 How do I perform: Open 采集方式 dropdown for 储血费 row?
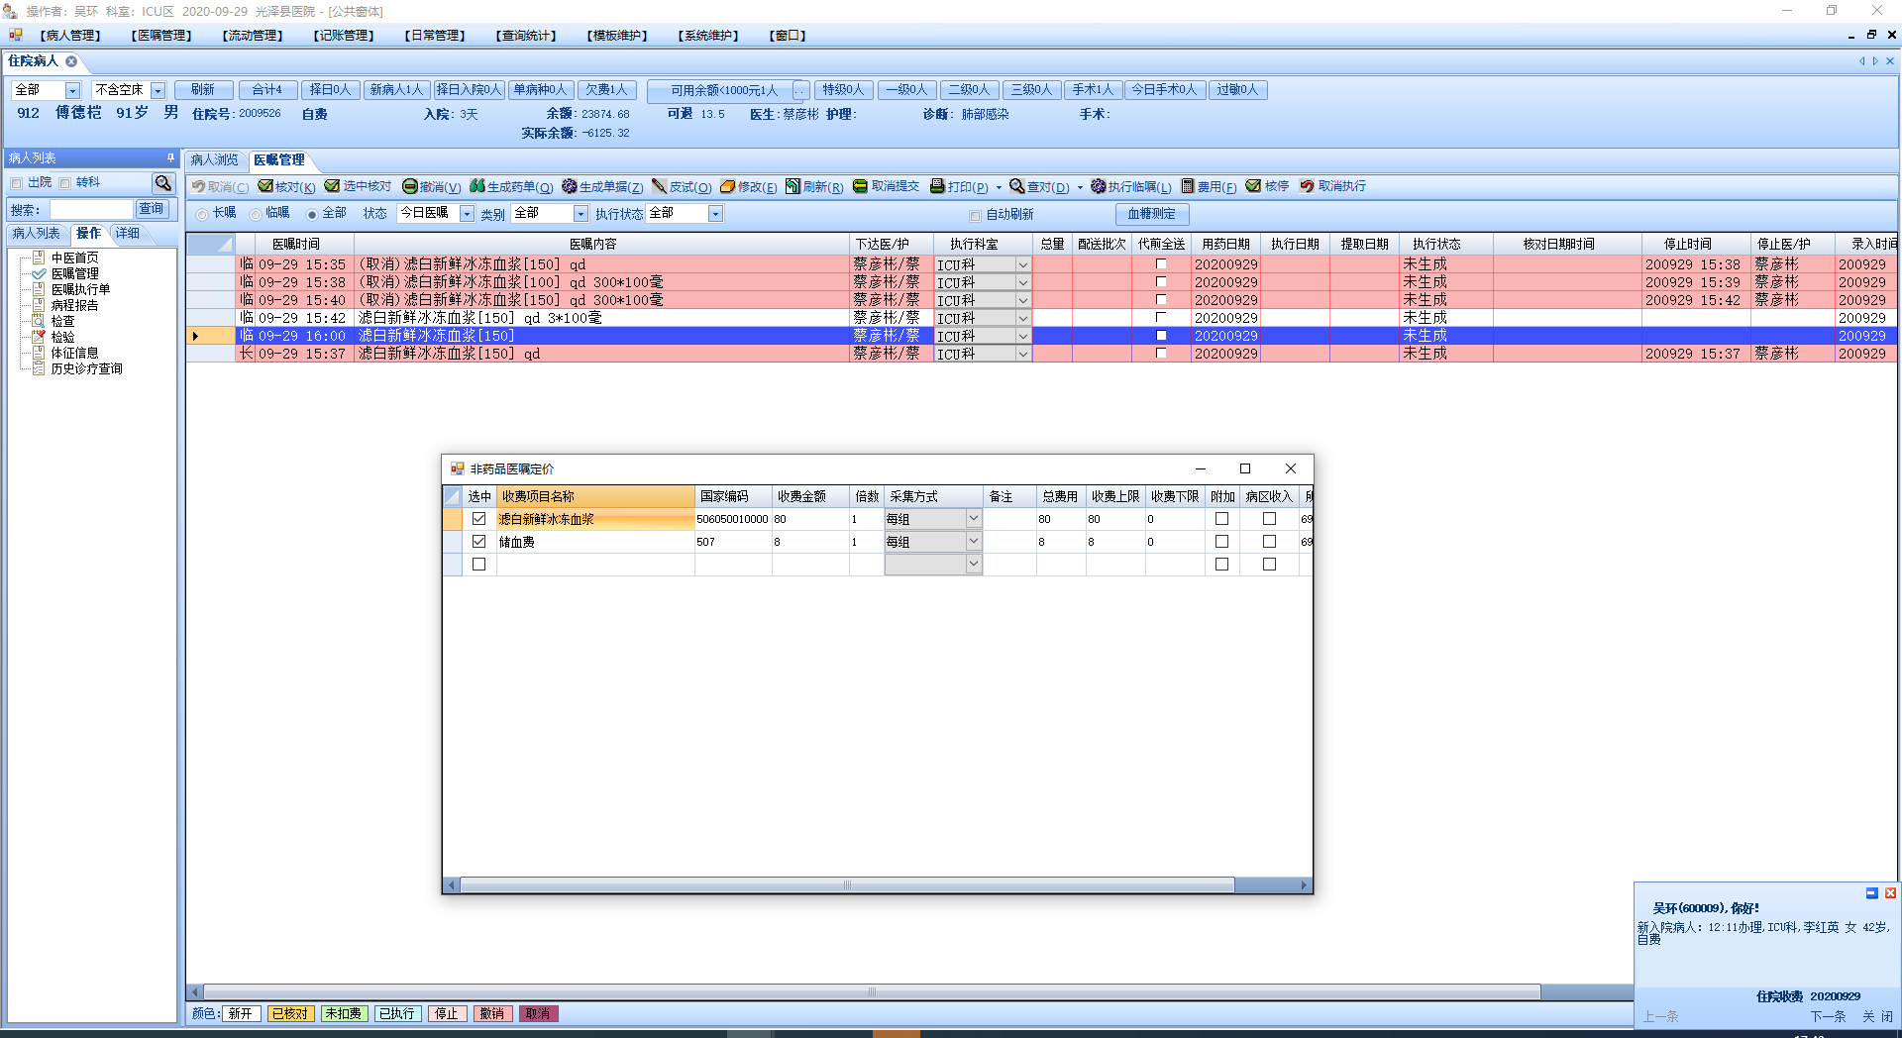click(x=974, y=542)
